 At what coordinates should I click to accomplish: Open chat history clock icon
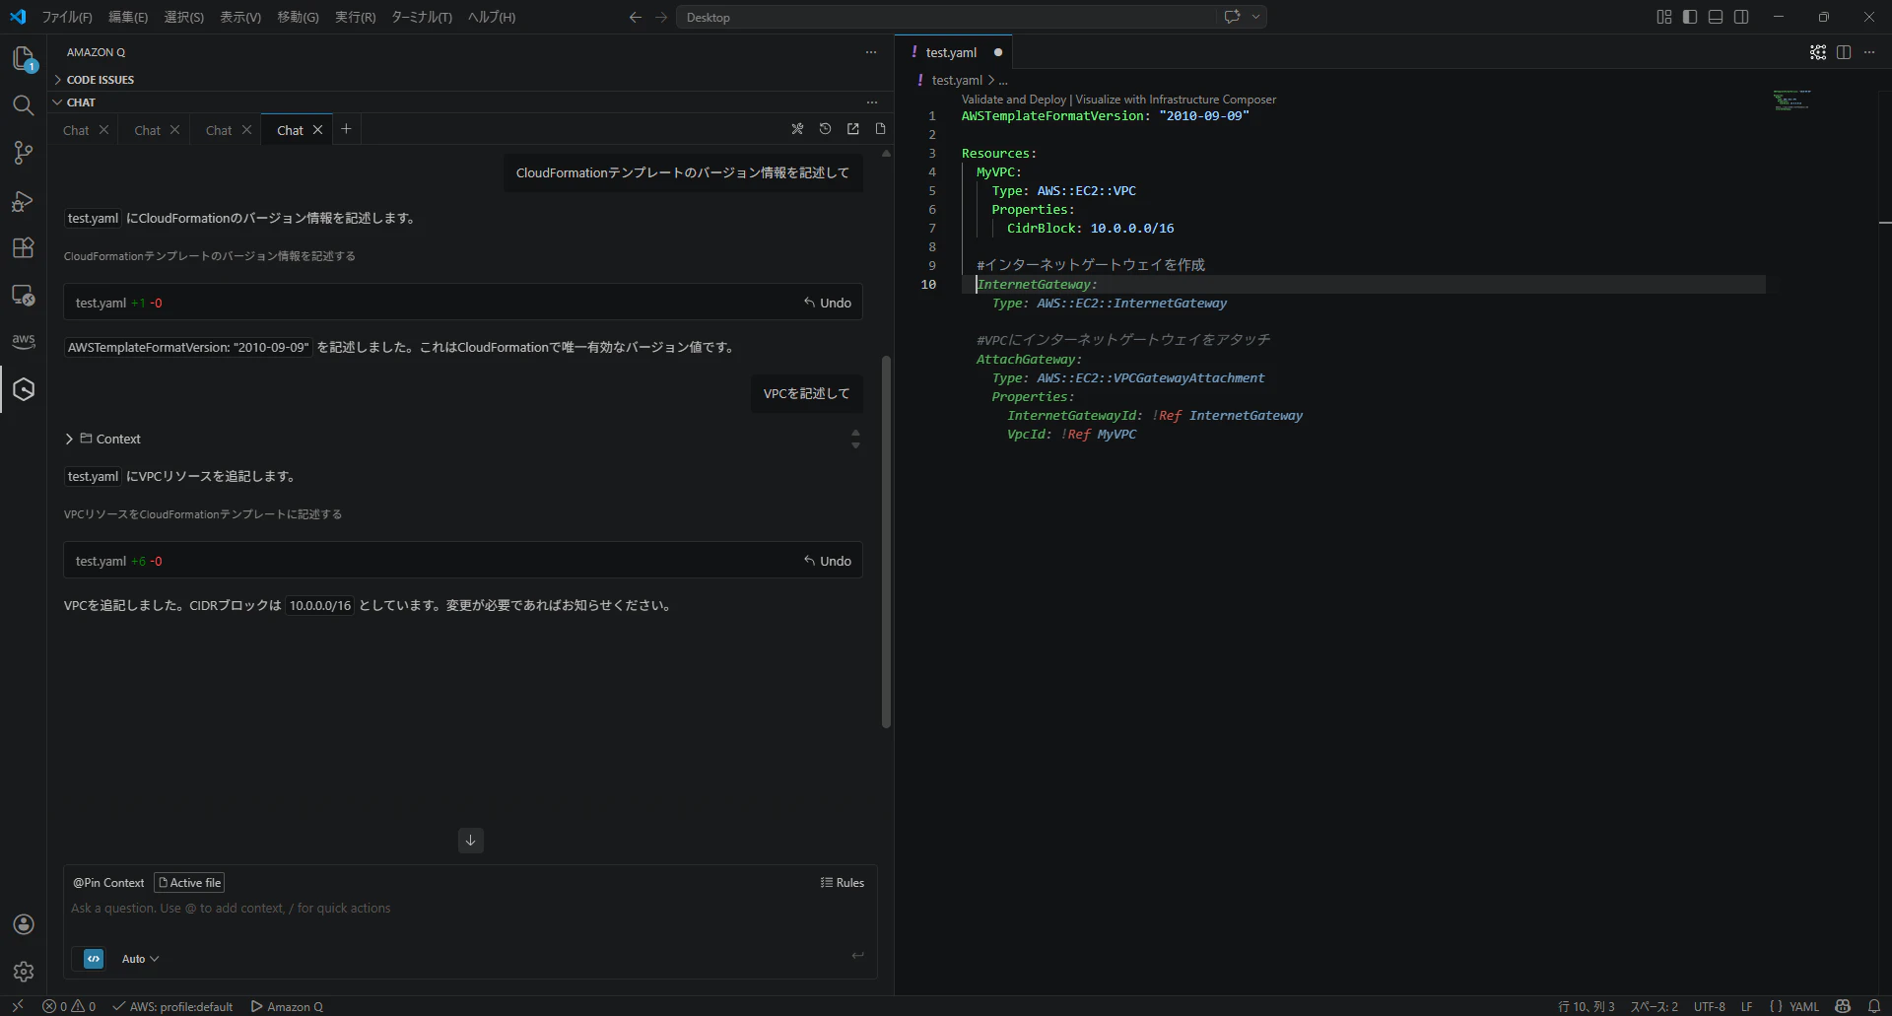tap(825, 129)
